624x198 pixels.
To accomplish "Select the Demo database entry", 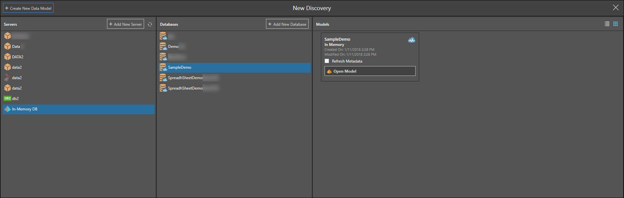I will [173, 47].
